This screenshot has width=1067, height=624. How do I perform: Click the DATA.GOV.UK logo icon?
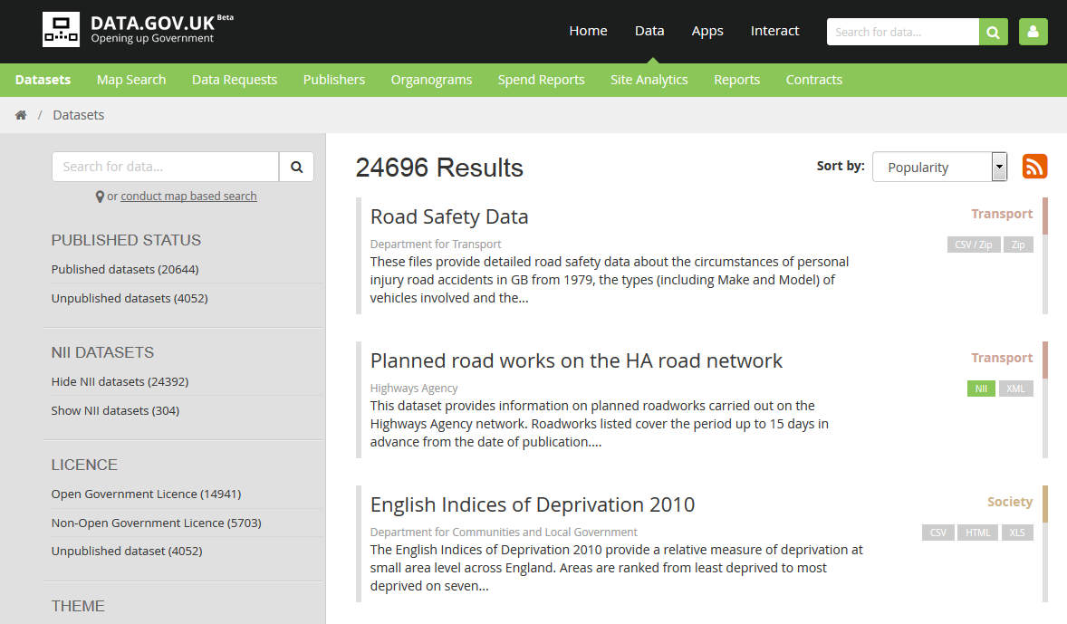click(x=61, y=29)
